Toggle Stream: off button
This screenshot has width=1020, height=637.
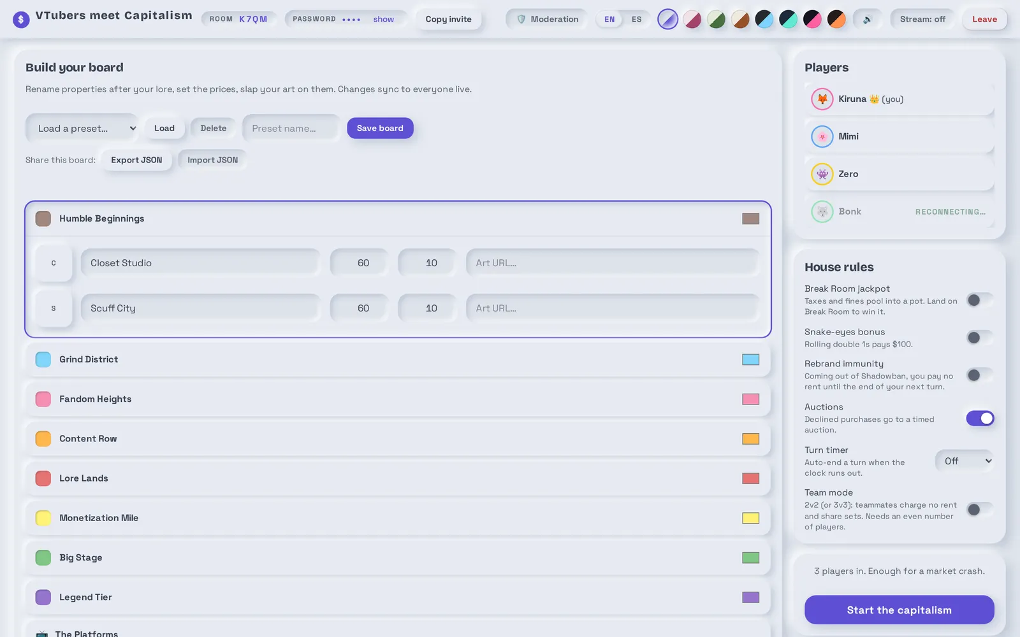[x=922, y=19]
